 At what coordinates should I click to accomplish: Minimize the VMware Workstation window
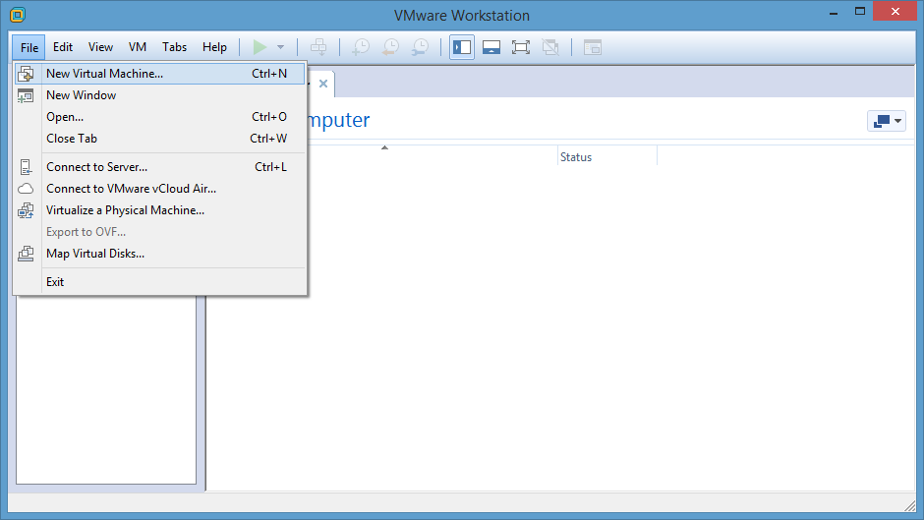[834, 12]
